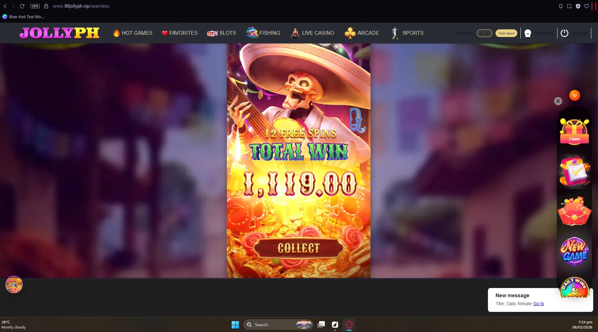Click the New message notification title
The width and height of the screenshot is (598, 332).
pyautogui.click(x=512, y=295)
